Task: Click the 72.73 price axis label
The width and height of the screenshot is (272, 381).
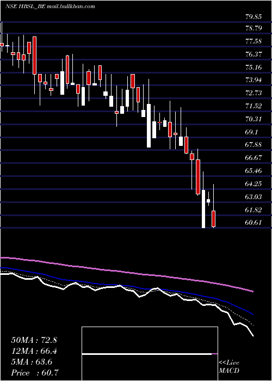Action: pos(254,93)
